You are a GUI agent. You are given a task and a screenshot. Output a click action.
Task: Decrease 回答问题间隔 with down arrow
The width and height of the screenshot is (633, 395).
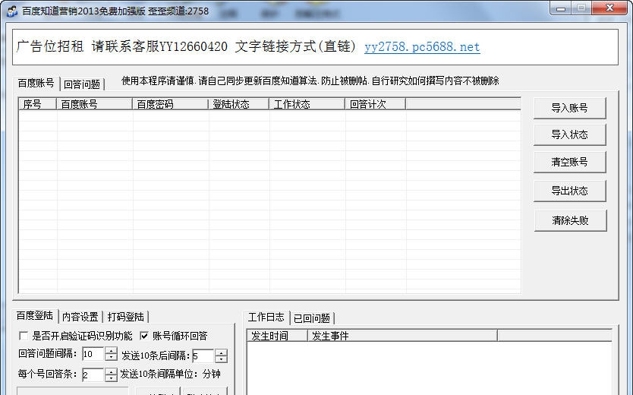[111, 358]
